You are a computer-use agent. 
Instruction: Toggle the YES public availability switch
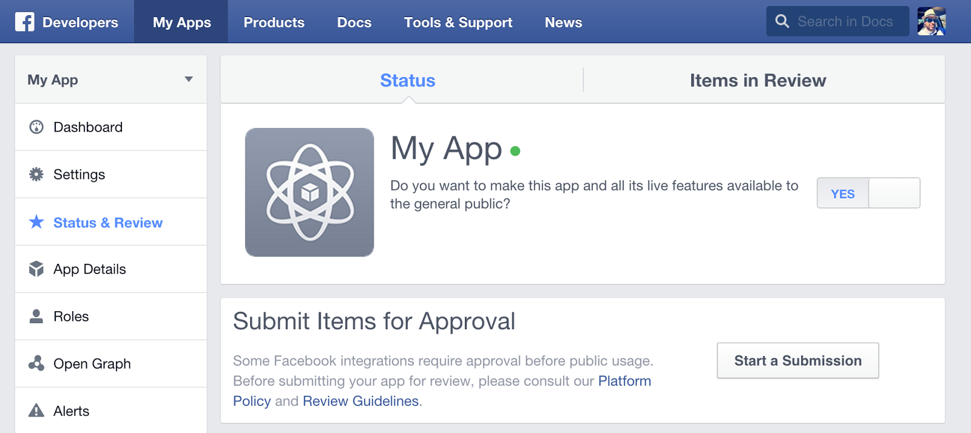[x=868, y=193]
